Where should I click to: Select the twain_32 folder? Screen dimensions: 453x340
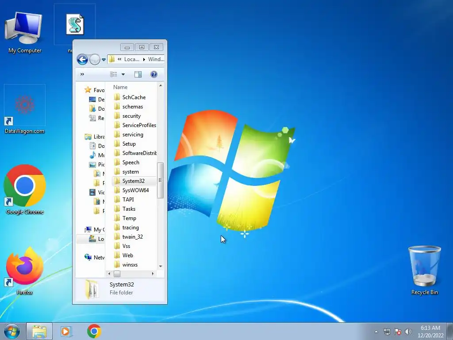tap(134, 237)
